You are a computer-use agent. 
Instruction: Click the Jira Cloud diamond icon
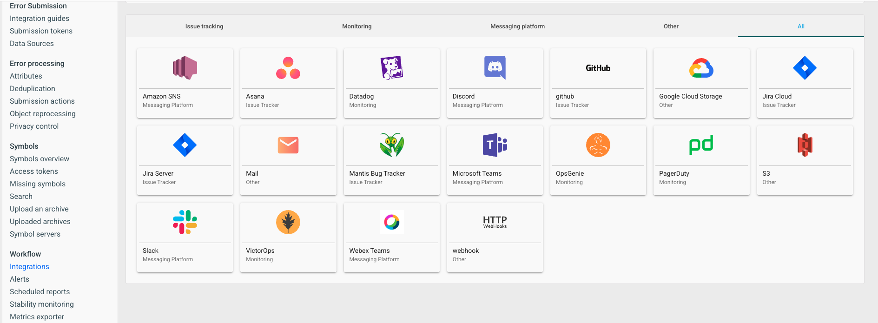pyautogui.click(x=805, y=68)
